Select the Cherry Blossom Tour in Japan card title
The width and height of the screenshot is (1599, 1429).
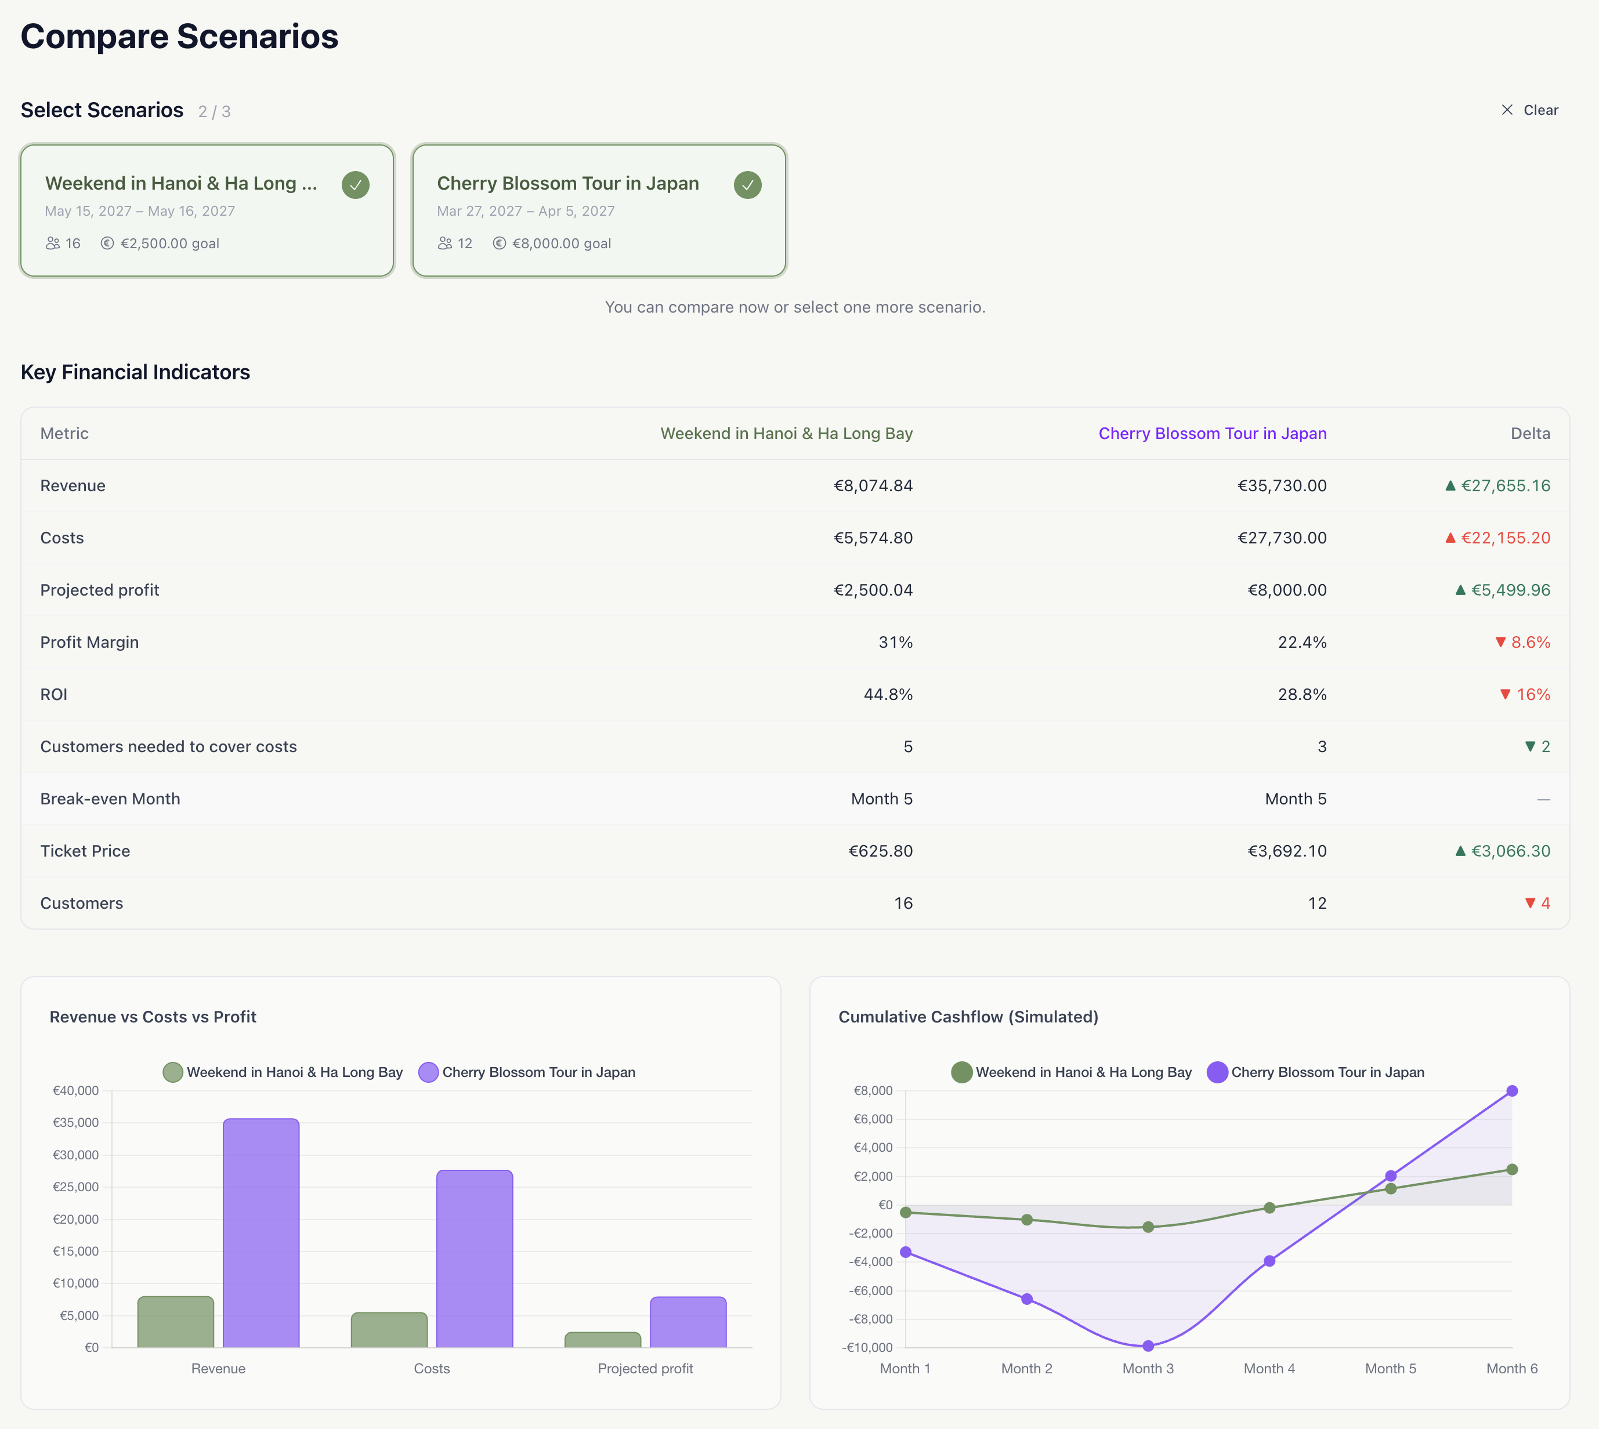[x=568, y=183]
